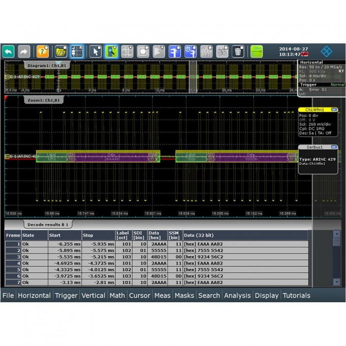
Task: Toggle the signal bar layout icon
Action: pyautogui.click(x=77, y=51)
